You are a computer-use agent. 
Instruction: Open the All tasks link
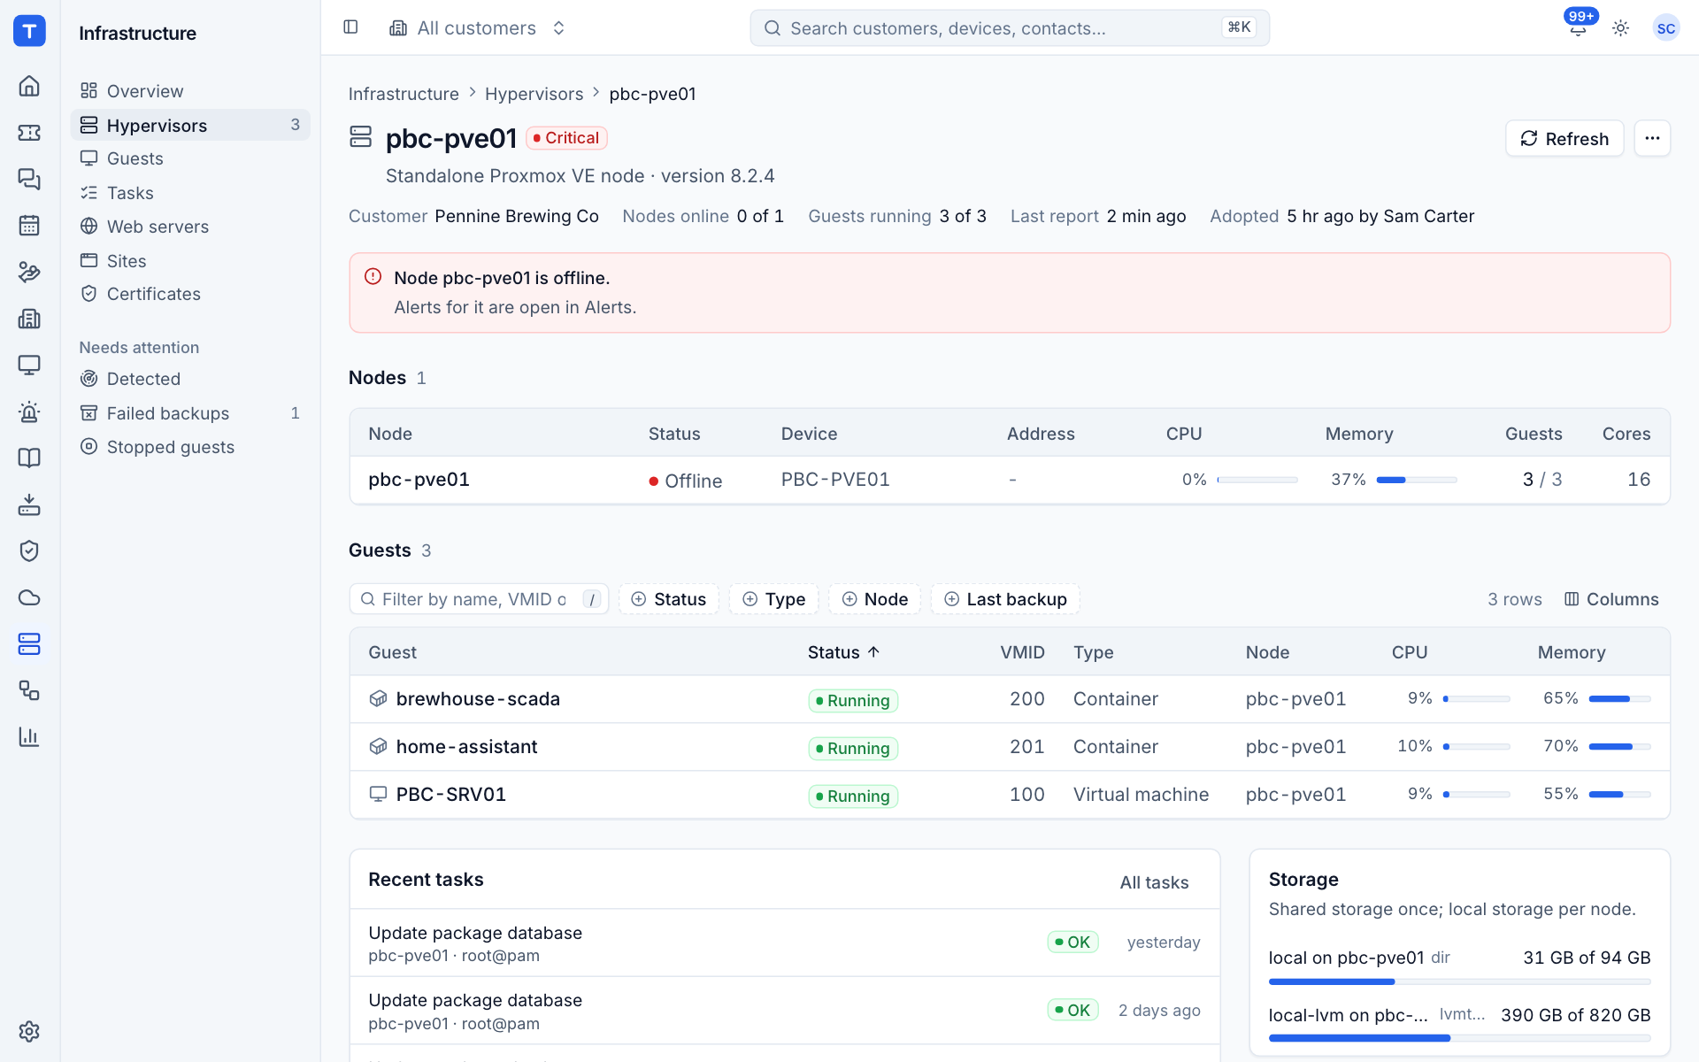[1154, 882]
